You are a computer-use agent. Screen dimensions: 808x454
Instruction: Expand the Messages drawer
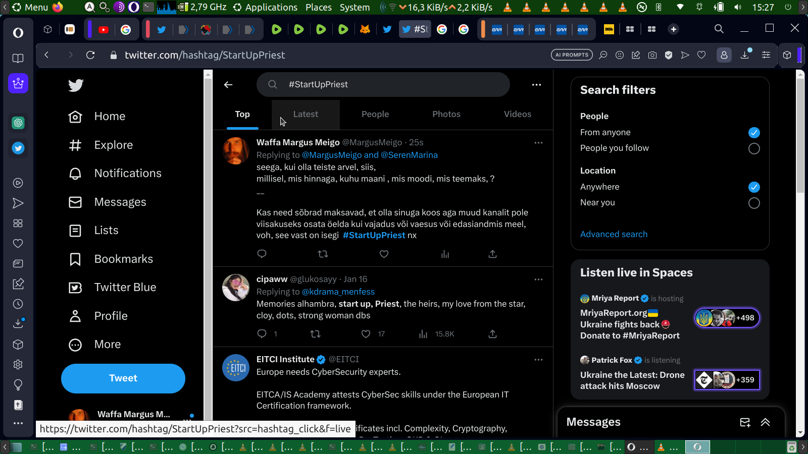pyautogui.click(x=766, y=422)
